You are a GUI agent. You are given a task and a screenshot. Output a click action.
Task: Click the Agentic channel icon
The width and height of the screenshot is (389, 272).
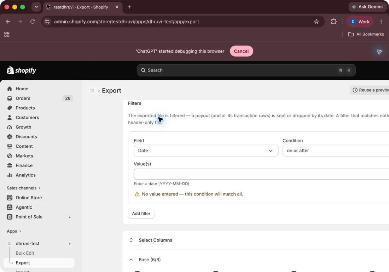pos(10,207)
